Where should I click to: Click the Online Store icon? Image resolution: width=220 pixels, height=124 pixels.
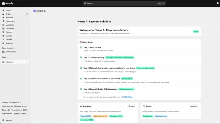tap(3, 52)
